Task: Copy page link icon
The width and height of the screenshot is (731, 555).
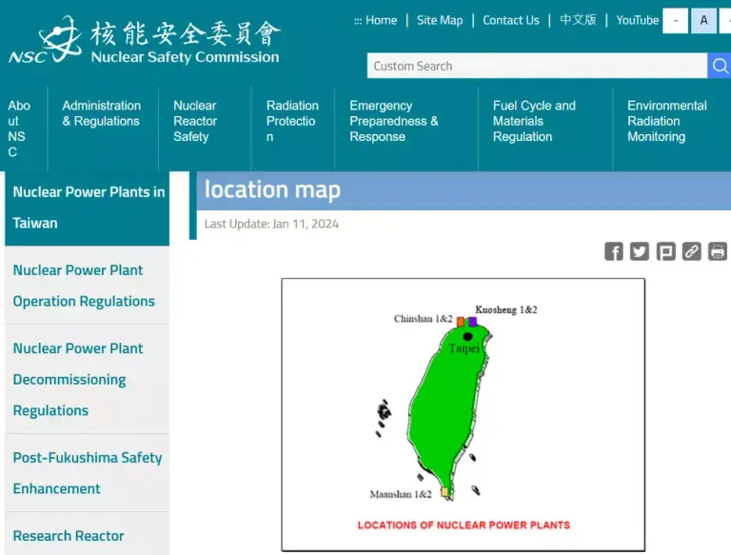Action: (x=691, y=251)
